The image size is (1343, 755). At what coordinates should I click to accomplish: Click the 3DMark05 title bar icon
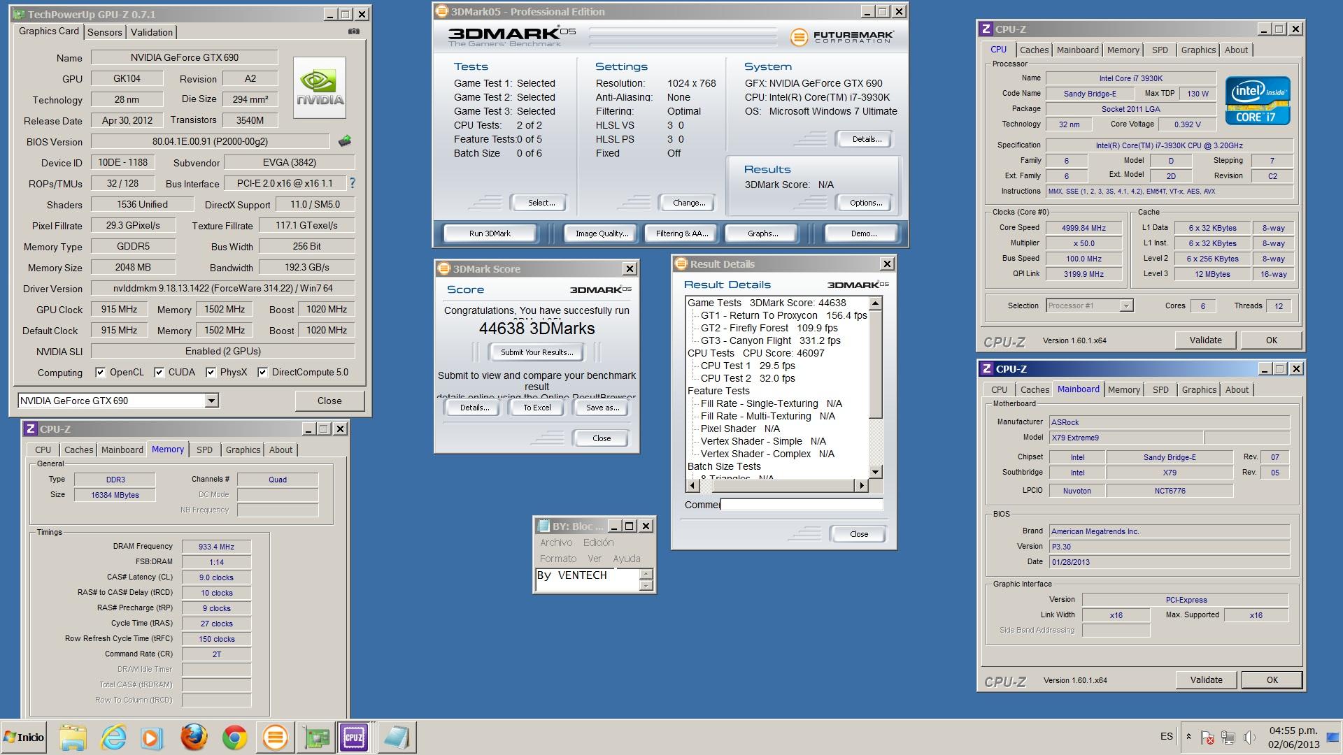(x=441, y=11)
